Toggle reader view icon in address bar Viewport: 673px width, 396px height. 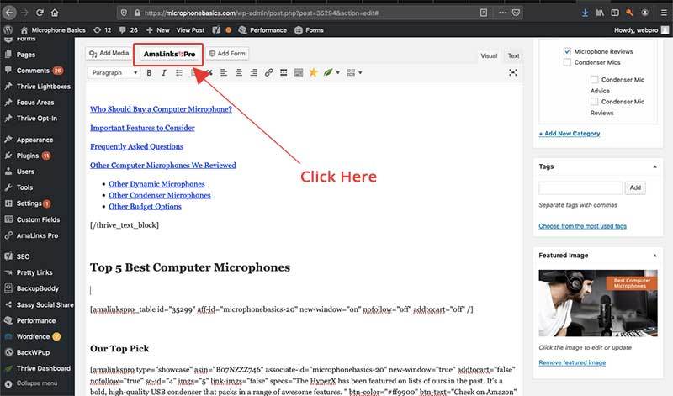coord(484,13)
